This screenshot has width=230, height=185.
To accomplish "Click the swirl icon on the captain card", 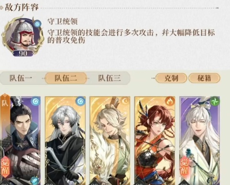I will point(36,101).
